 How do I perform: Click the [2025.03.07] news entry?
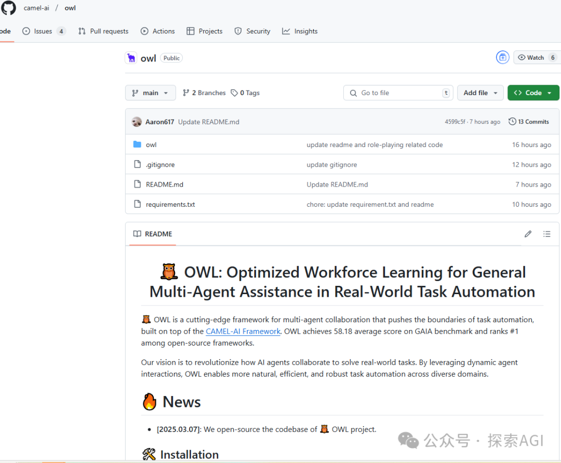[266, 429]
